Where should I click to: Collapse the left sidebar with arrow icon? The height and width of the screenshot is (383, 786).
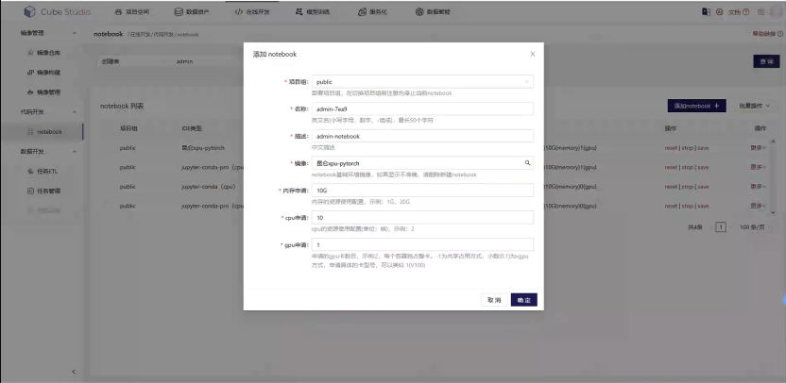pos(74,372)
